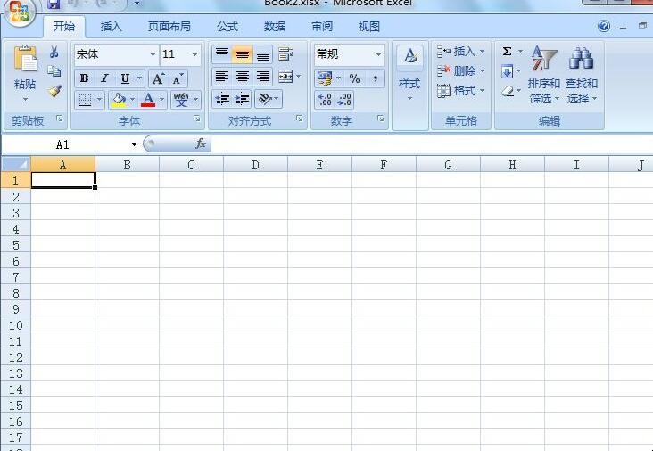The height and width of the screenshot is (451, 653).
Task: Select column D header
Action: coord(255,165)
